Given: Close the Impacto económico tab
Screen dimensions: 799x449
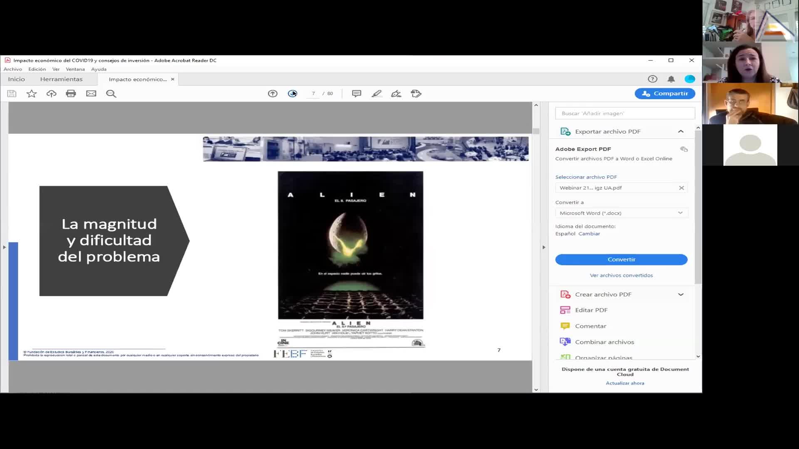Looking at the screenshot, I should tap(173, 79).
